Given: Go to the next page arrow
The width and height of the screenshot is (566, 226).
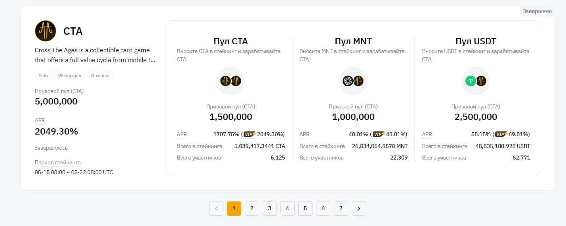Looking at the screenshot, I should pos(359,209).
